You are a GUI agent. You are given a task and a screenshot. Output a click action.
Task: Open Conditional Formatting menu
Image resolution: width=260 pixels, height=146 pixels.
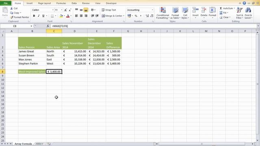click(162, 13)
